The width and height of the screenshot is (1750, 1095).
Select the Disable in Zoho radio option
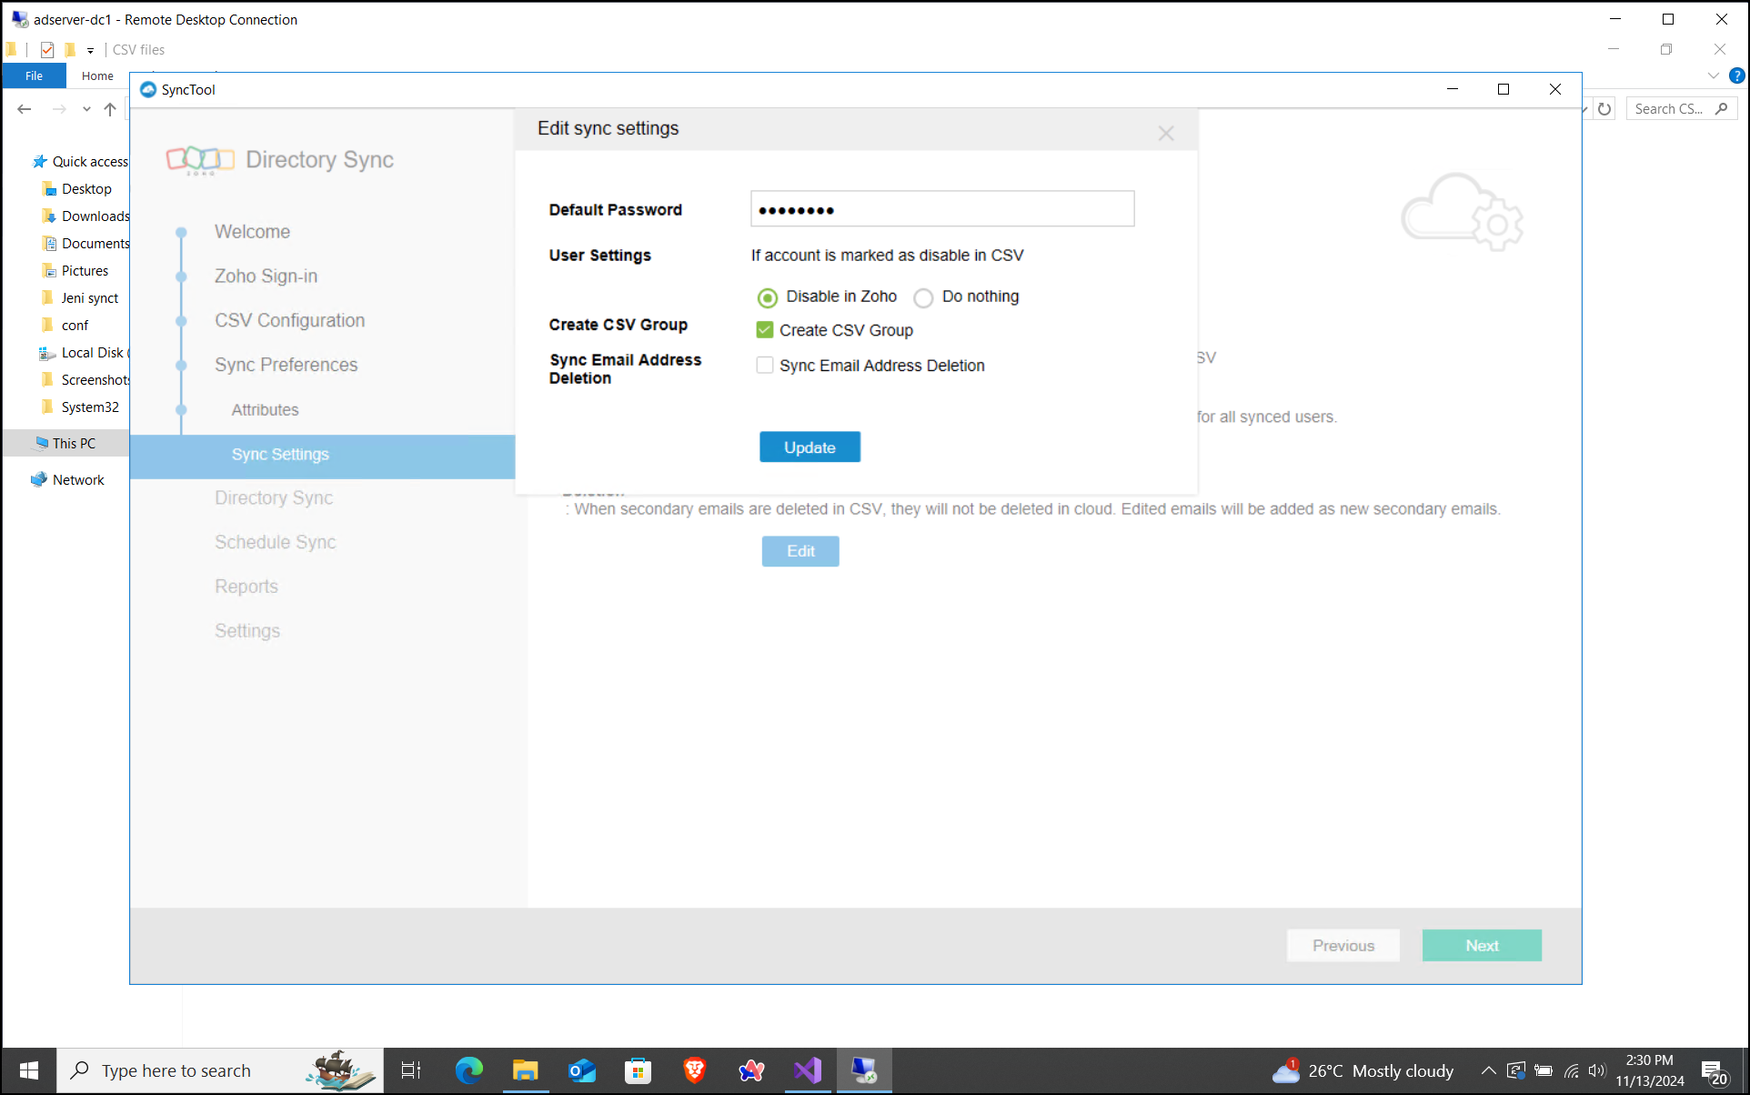click(x=768, y=297)
